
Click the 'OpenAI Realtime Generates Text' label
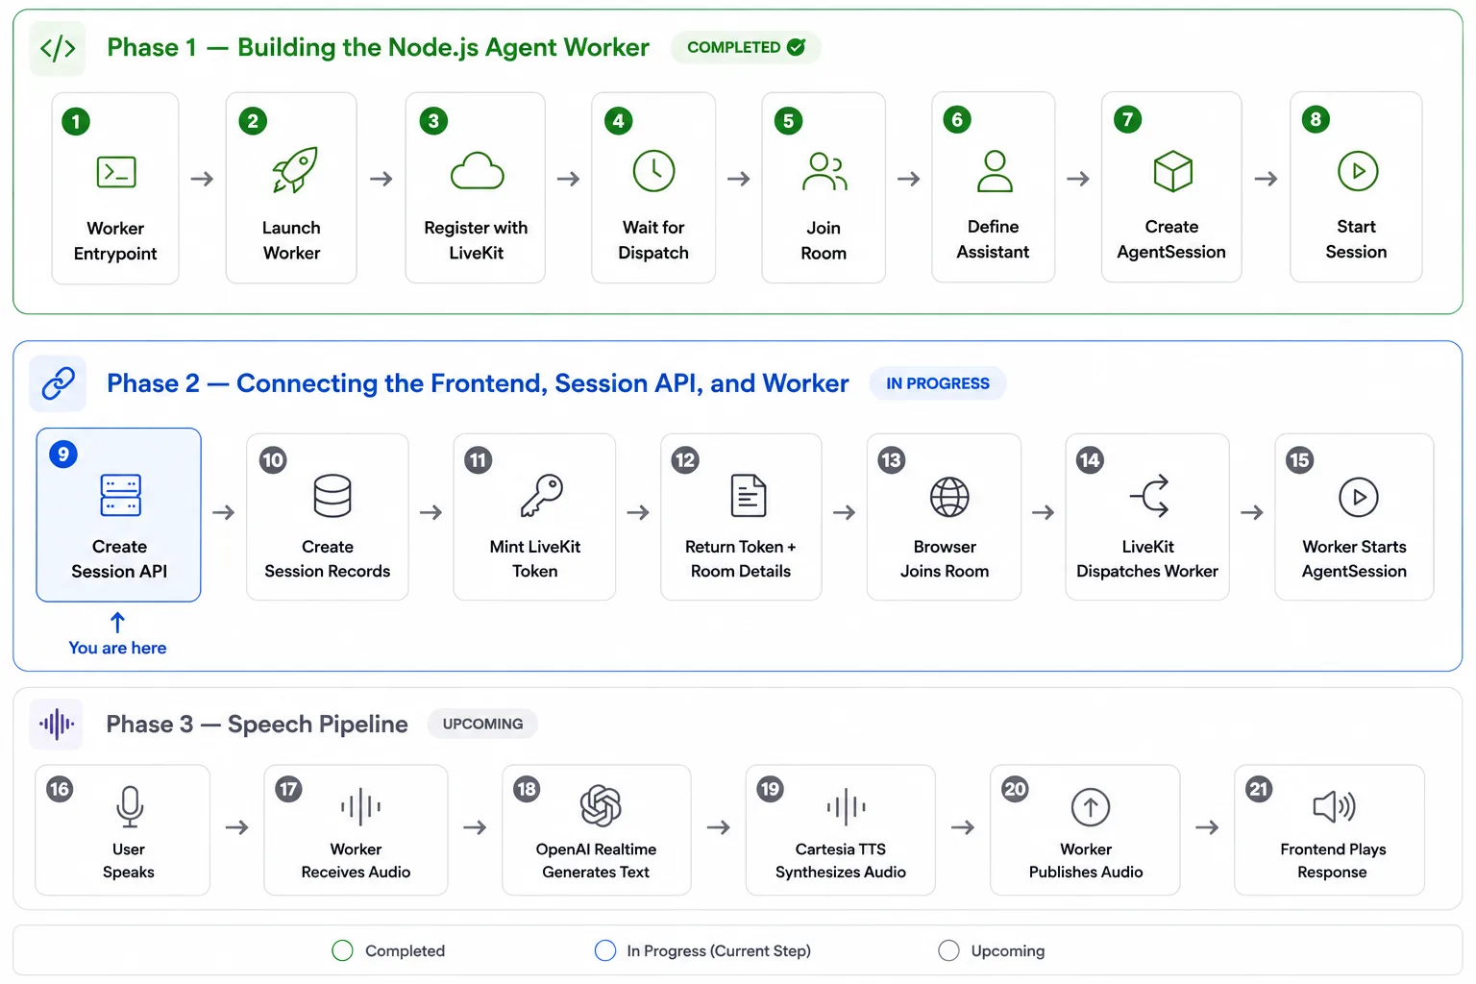coord(596,861)
